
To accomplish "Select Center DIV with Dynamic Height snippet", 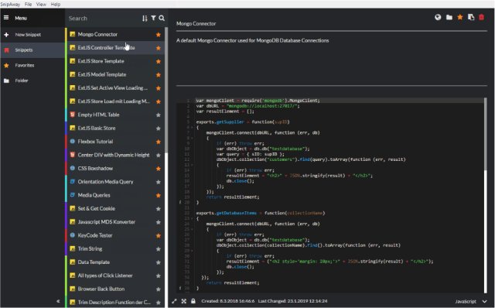I will pyautogui.click(x=115, y=155).
